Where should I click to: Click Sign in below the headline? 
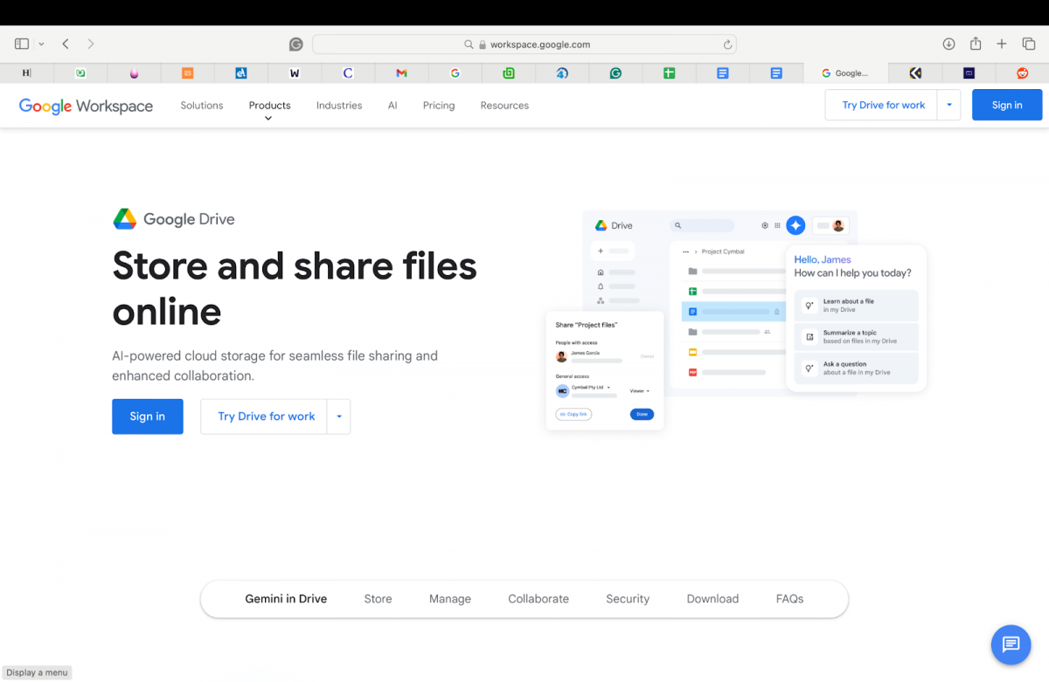148,417
